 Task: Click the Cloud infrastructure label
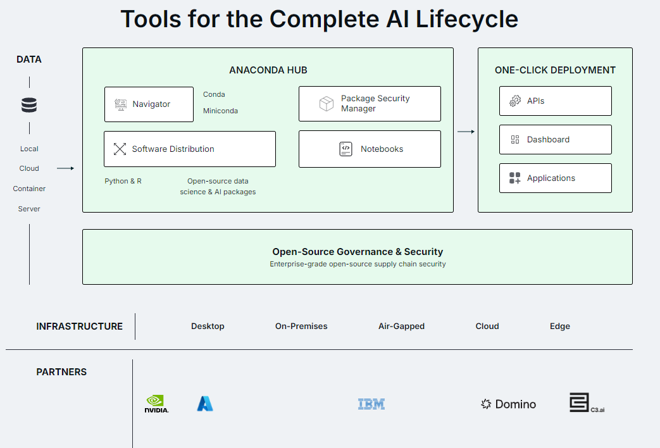487,327
